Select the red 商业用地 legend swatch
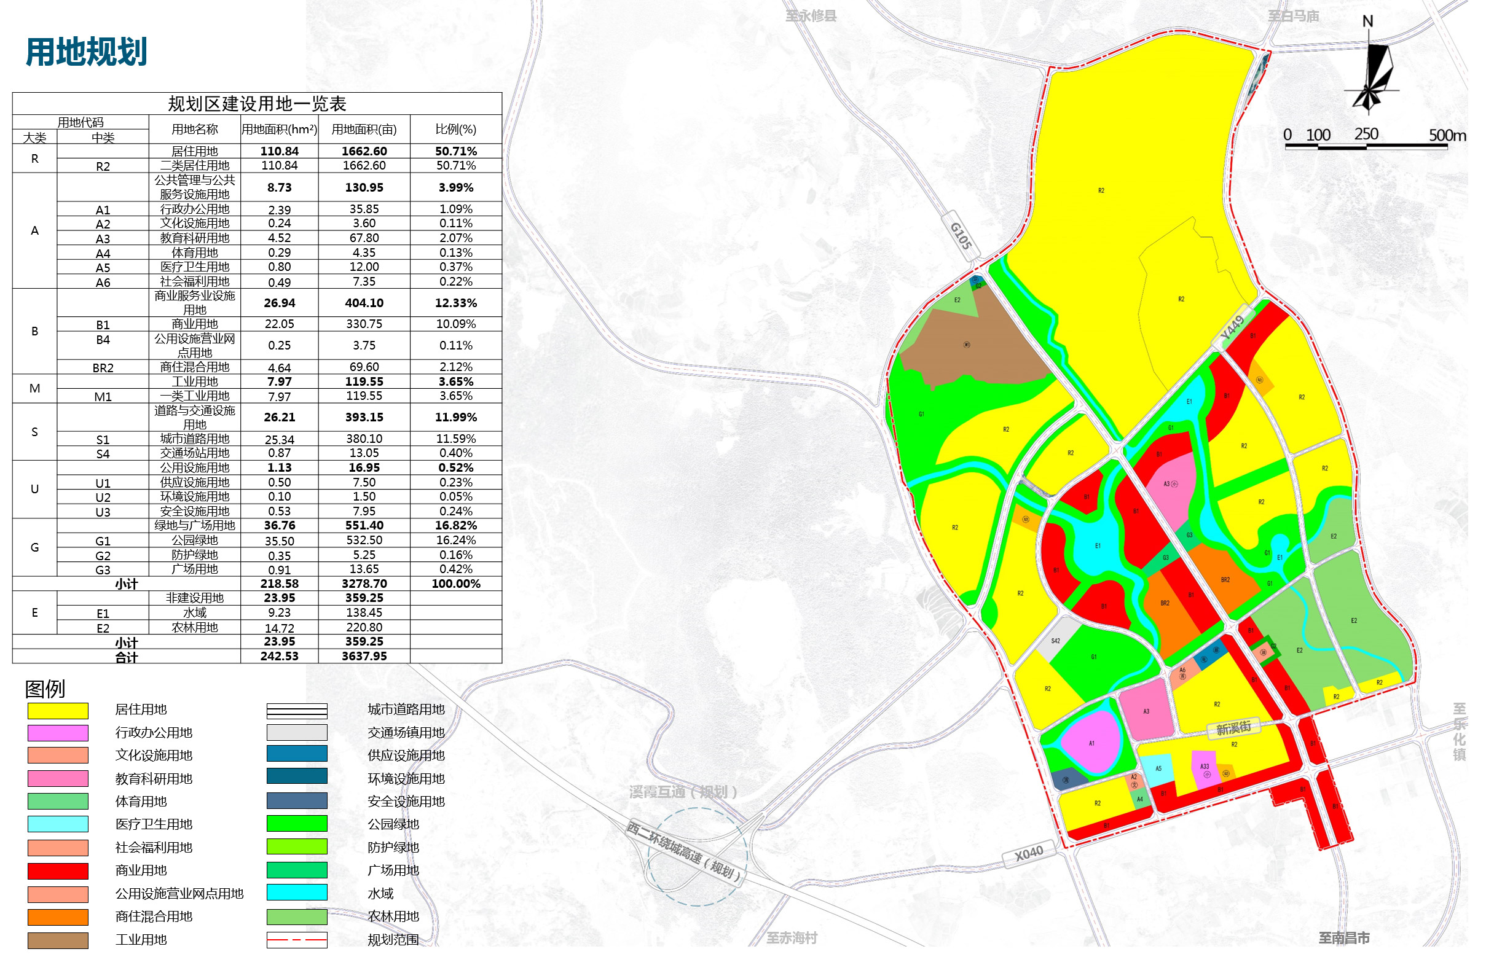Image resolution: width=1494 pixels, height=957 pixels. (x=58, y=872)
